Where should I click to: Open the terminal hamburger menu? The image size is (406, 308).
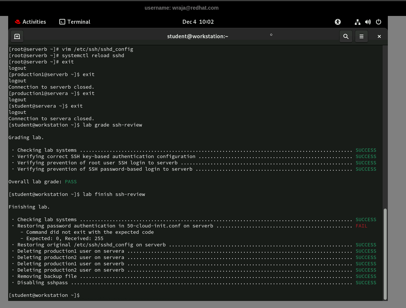(361, 36)
